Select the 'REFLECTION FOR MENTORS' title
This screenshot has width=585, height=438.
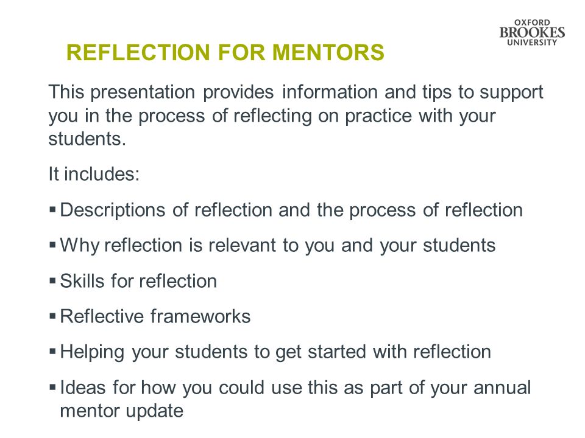(x=225, y=52)
